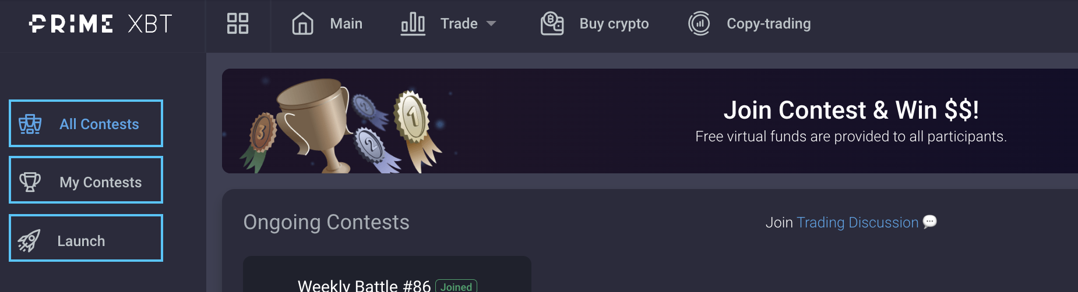This screenshot has width=1078, height=292.
Task: Click the My Contests trophy icon
Action: click(x=30, y=182)
